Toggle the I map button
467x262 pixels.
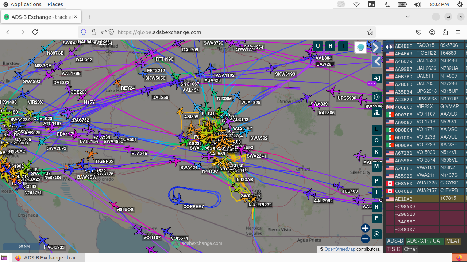377,192
